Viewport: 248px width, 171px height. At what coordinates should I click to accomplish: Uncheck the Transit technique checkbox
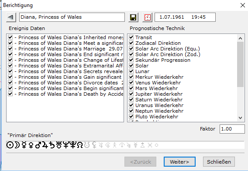click(x=131, y=37)
